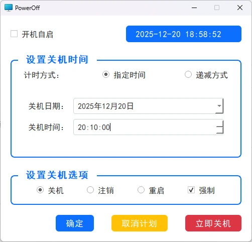Click the 关机时间 spinner control
The height and width of the screenshot is (242, 252).
point(220,127)
